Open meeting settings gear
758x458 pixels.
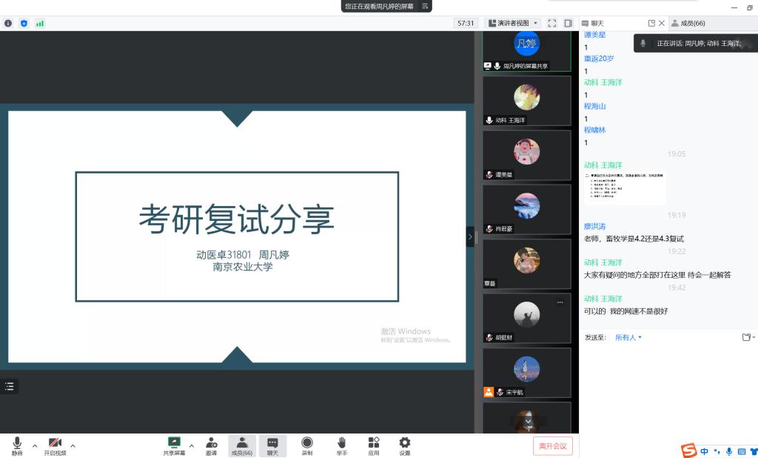[x=405, y=443]
